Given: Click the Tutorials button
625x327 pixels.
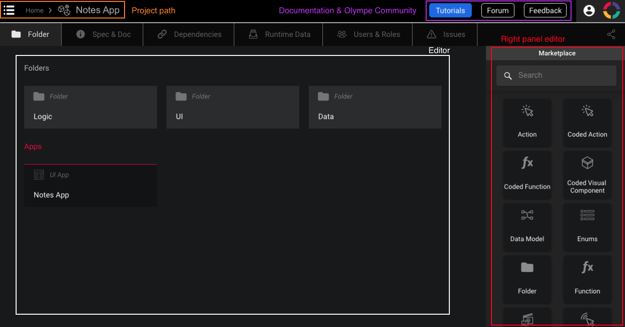Looking at the screenshot, I should pos(450,10).
